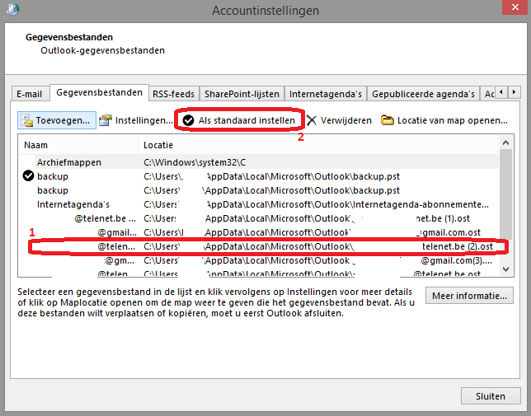Select the telenet.be (2).ost data file row
This screenshot has width=531, height=416.
pyautogui.click(x=264, y=246)
